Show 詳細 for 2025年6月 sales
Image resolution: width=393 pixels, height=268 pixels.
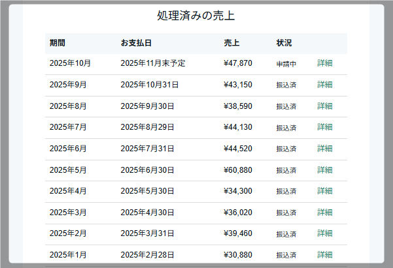(x=325, y=149)
